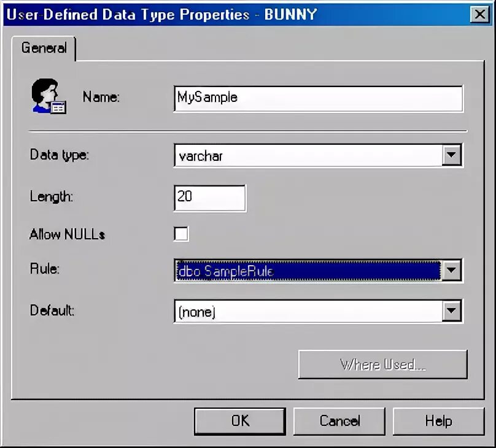Toggle the Allow NULLs checkbox

coord(181,234)
